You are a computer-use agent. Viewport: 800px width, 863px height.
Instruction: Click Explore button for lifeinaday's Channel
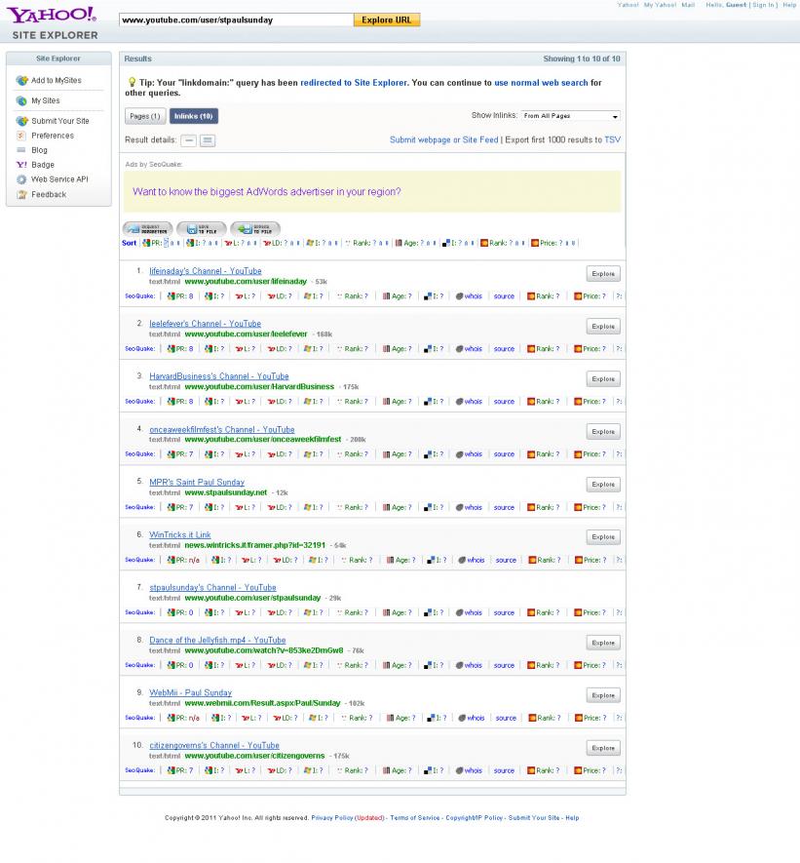tap(603, 274)
